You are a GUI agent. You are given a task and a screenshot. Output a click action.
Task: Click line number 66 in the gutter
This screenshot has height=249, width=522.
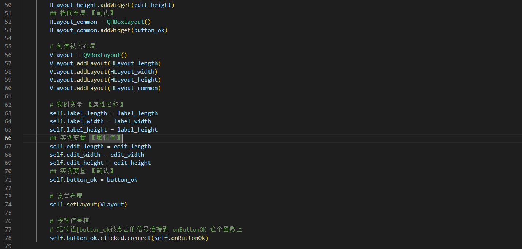tap(8, 138)
